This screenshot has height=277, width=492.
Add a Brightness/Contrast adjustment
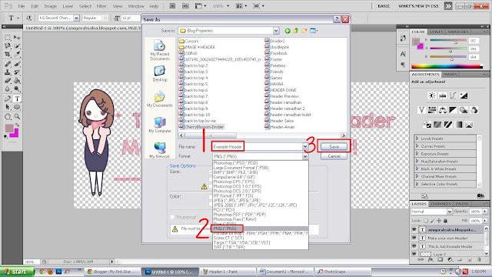tap(432, 95)
